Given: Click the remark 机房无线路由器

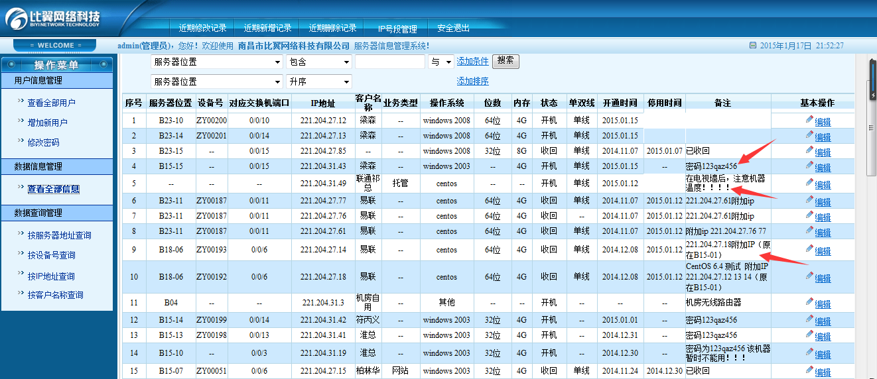Looking at the screenshot, I should click(713, 302).
